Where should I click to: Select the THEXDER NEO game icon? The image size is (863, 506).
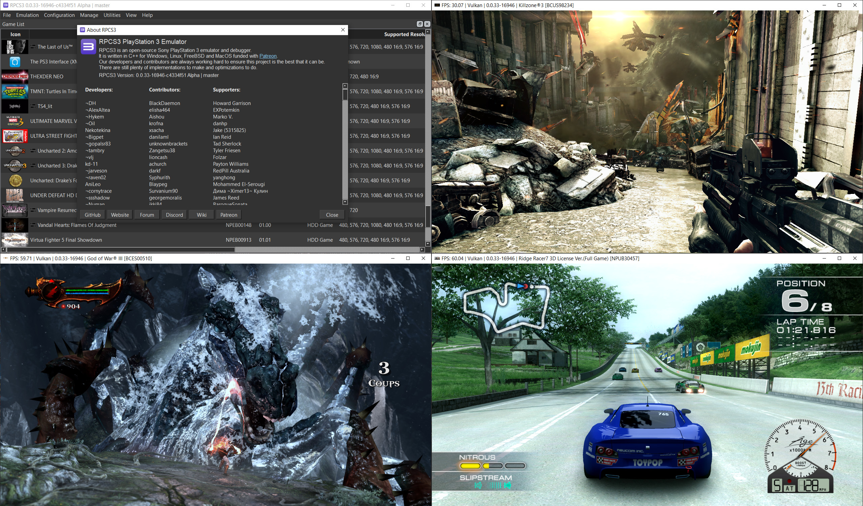[x=15, y=76]
